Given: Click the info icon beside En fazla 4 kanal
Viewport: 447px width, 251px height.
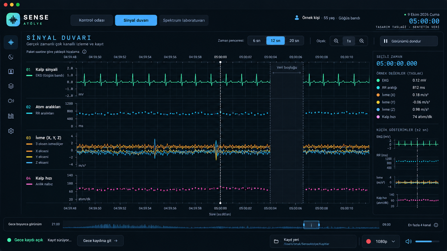Looking at the screenshot, I should tap(436, 225).
